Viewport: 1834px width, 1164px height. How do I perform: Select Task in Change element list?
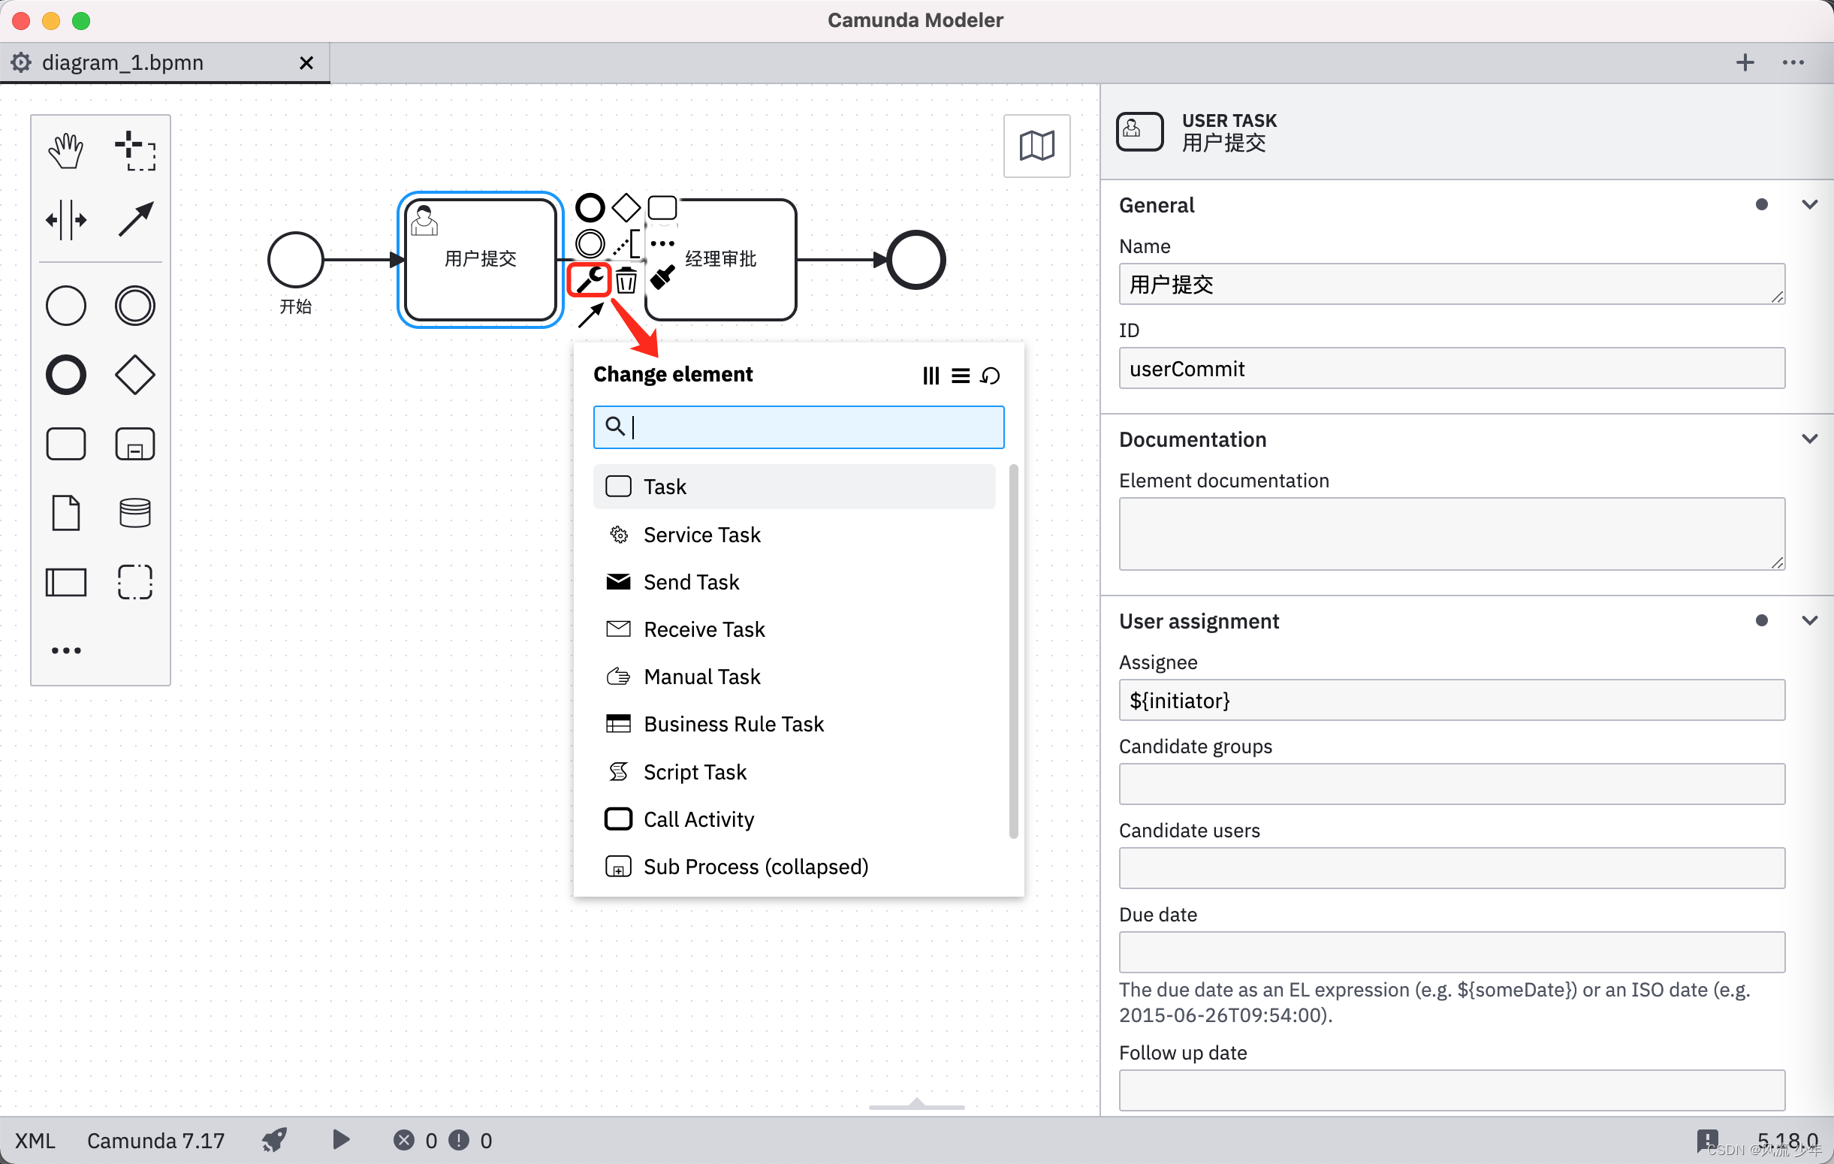pos(794,487)
